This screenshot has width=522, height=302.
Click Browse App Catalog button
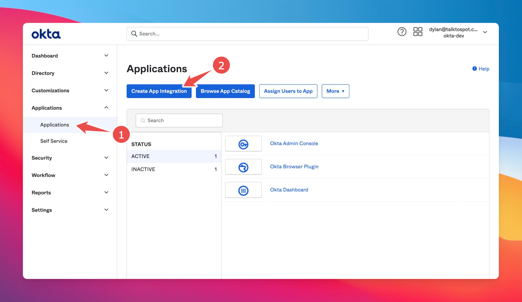(x=225, y=91)
